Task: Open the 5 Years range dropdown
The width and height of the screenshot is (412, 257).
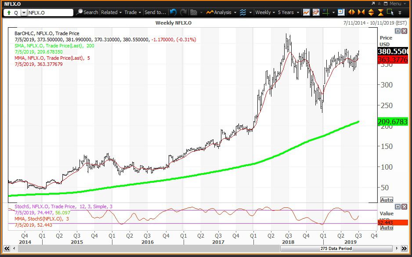Action: tap(289, 12)
